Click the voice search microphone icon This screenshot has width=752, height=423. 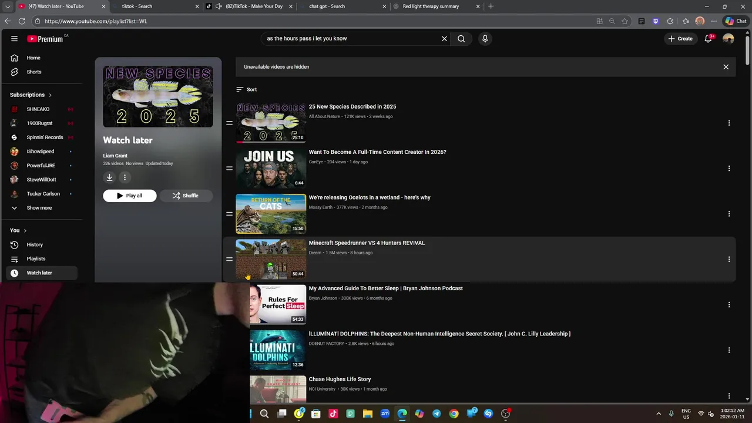pos(485,39)
